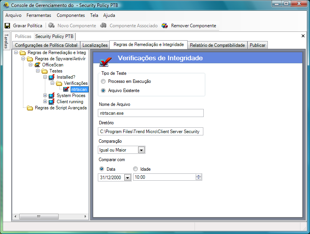The image size is (310, 234).
Task: Open the Tela menu
Action: (94, 15)
